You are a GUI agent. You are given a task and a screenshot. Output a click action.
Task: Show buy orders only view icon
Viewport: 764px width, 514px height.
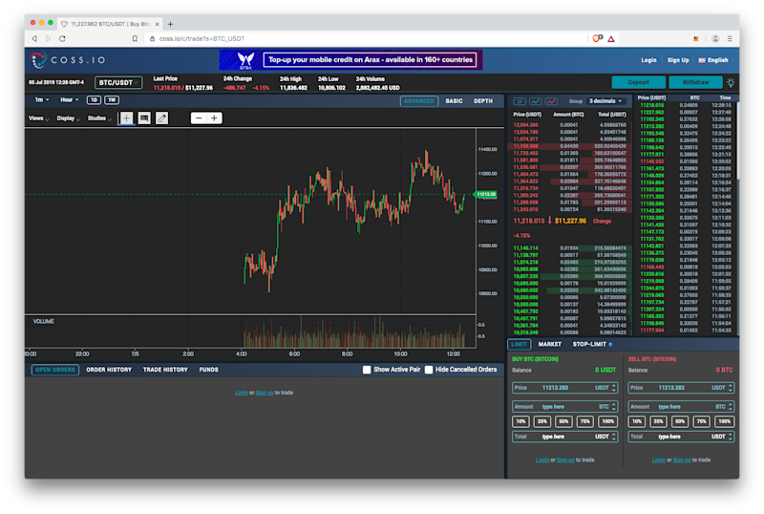[536, 101]
